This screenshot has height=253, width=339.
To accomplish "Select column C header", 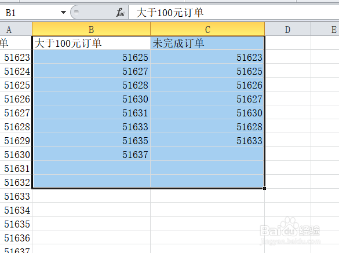I will (207, 30).
